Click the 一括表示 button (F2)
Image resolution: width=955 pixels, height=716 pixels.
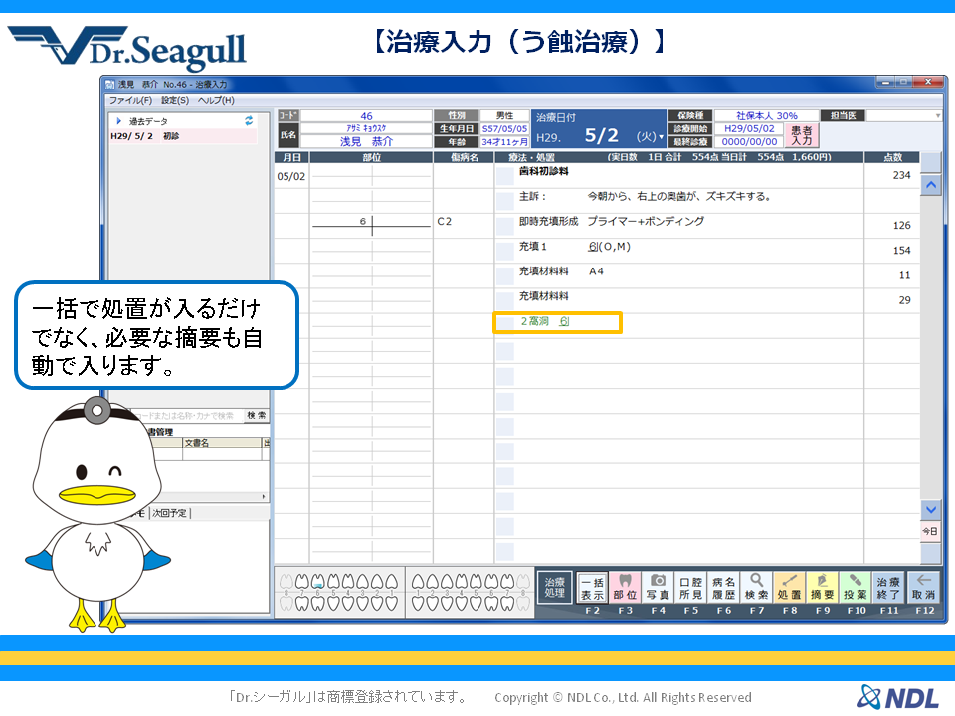point(592,587)
